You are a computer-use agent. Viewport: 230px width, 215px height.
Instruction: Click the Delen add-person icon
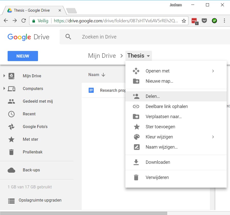click(136, 96)
